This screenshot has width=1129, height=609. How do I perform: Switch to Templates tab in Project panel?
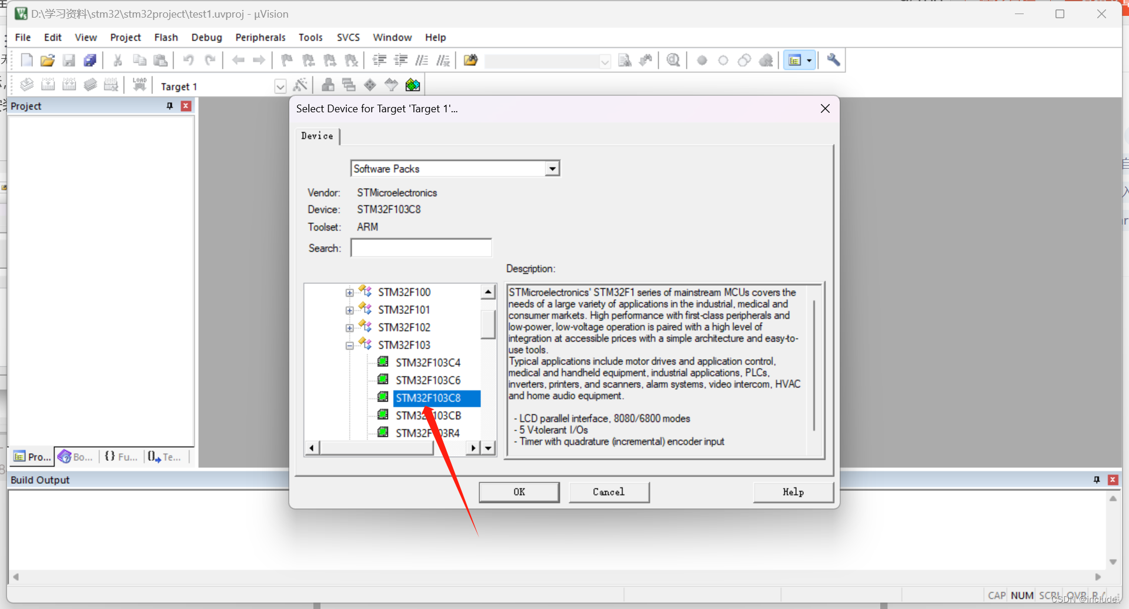pos(165,457)
